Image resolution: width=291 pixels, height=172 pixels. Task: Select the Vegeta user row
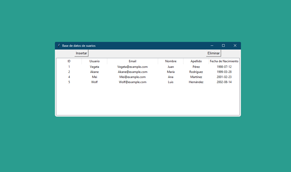tap(94, 67)
